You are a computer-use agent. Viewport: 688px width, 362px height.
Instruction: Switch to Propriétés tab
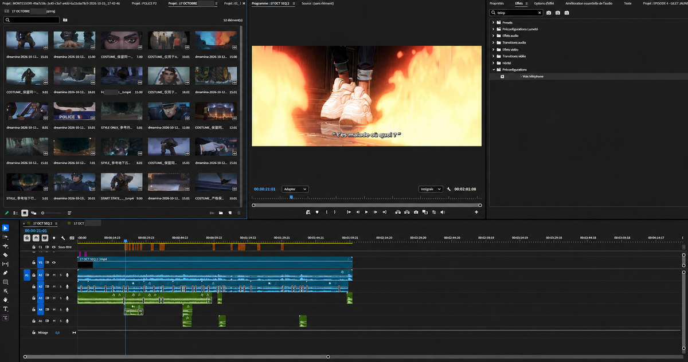tap(497, 3)
